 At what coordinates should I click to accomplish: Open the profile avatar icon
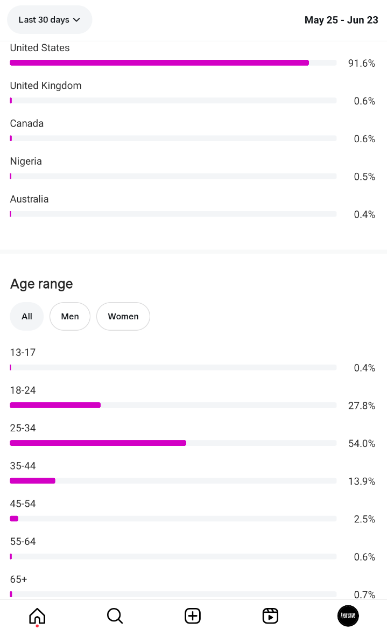[x=348, y=616]
